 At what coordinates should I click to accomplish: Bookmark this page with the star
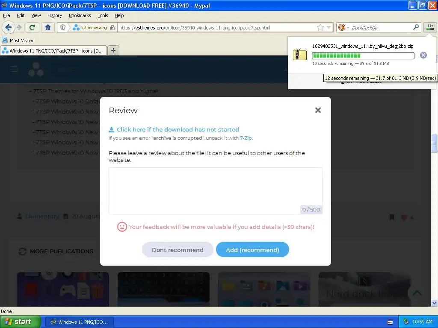[320, 27]
